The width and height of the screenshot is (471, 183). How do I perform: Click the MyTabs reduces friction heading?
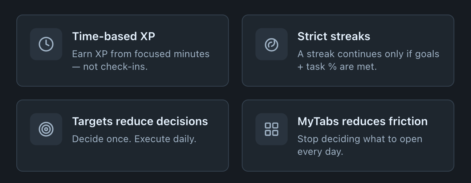coord(362,121)
